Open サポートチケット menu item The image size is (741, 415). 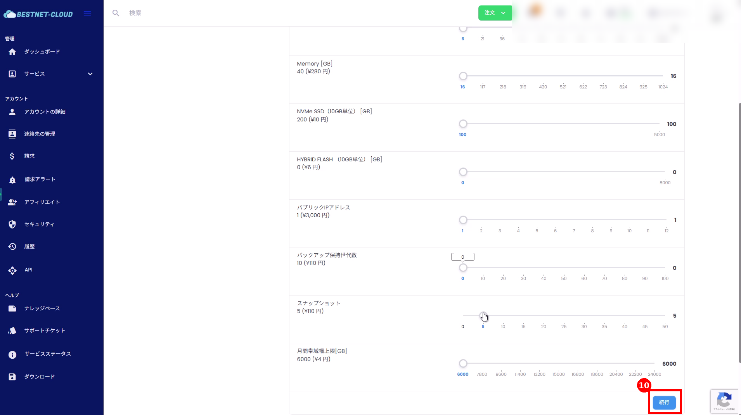coord(45,330)
